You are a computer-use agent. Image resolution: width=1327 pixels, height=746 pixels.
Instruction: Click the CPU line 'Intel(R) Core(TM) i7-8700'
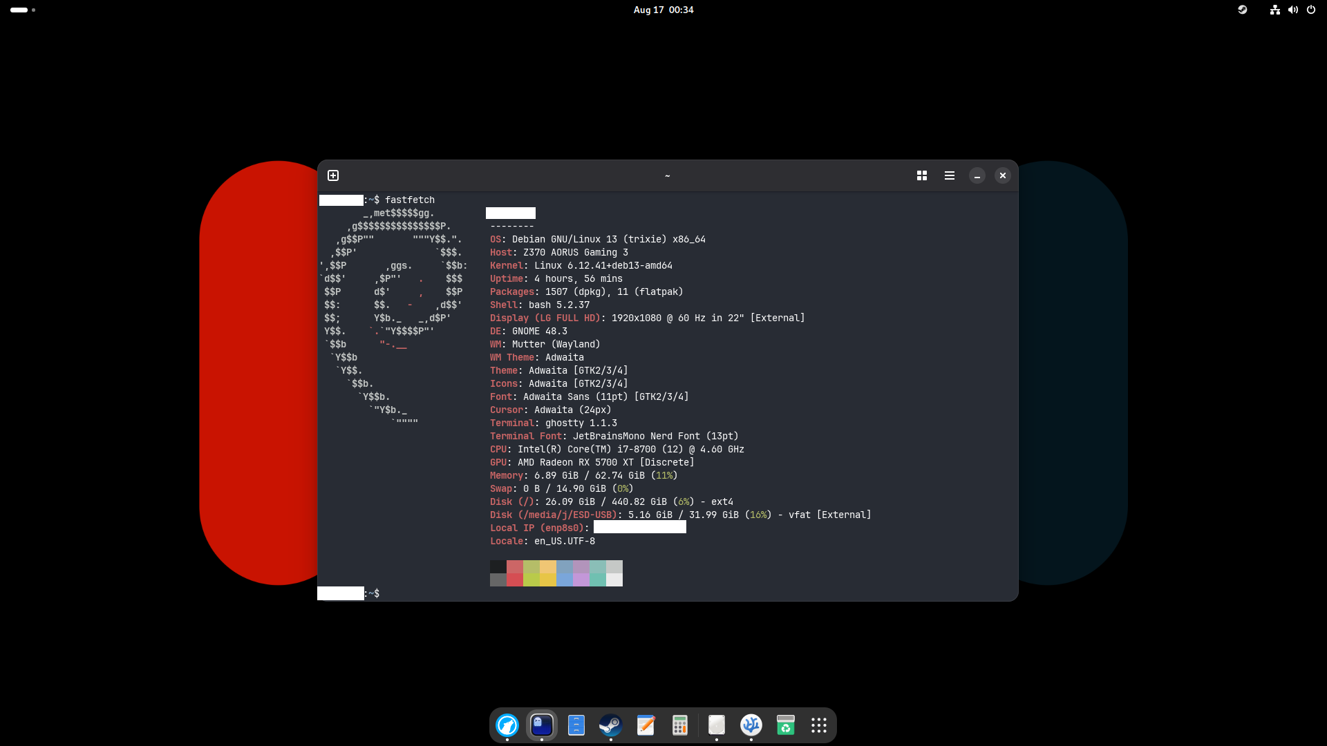587,449
